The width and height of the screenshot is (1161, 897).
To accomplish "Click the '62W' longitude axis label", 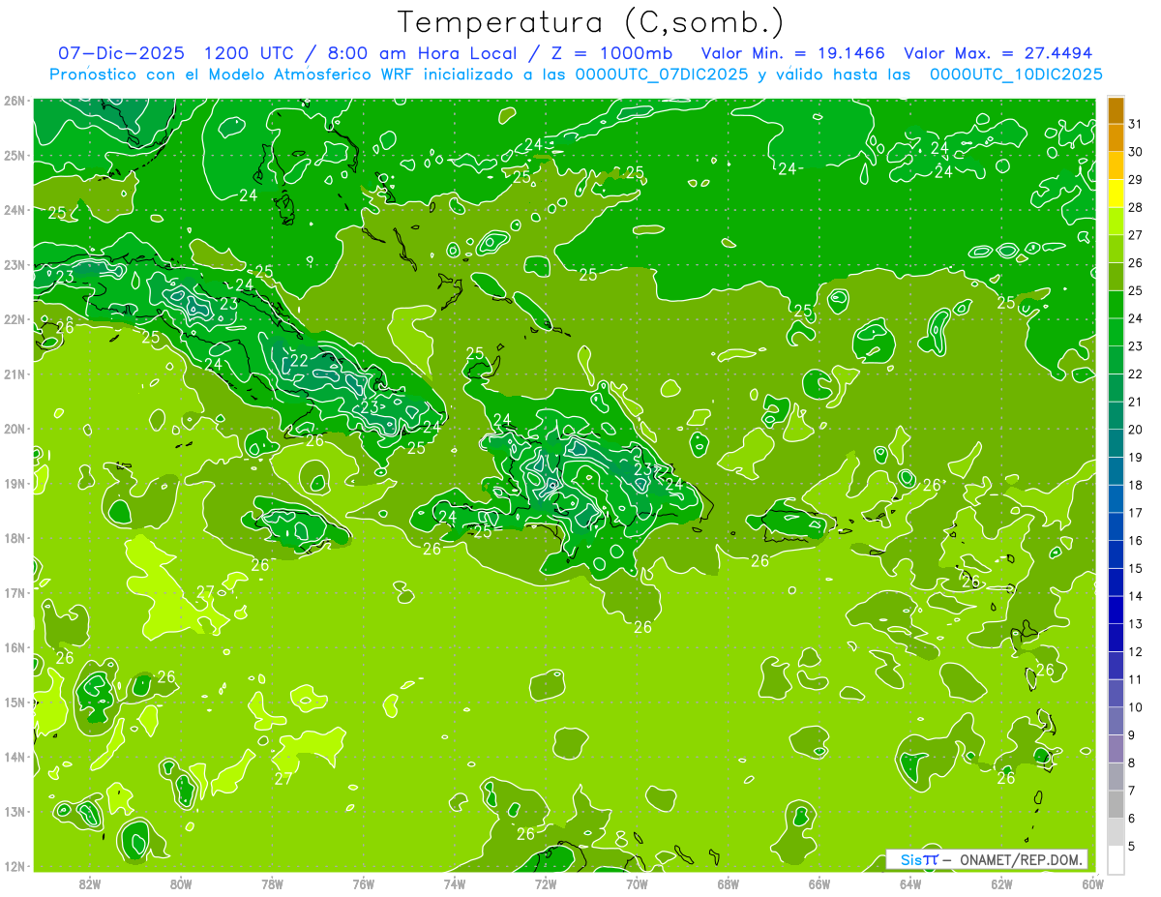I will 1001,883.
